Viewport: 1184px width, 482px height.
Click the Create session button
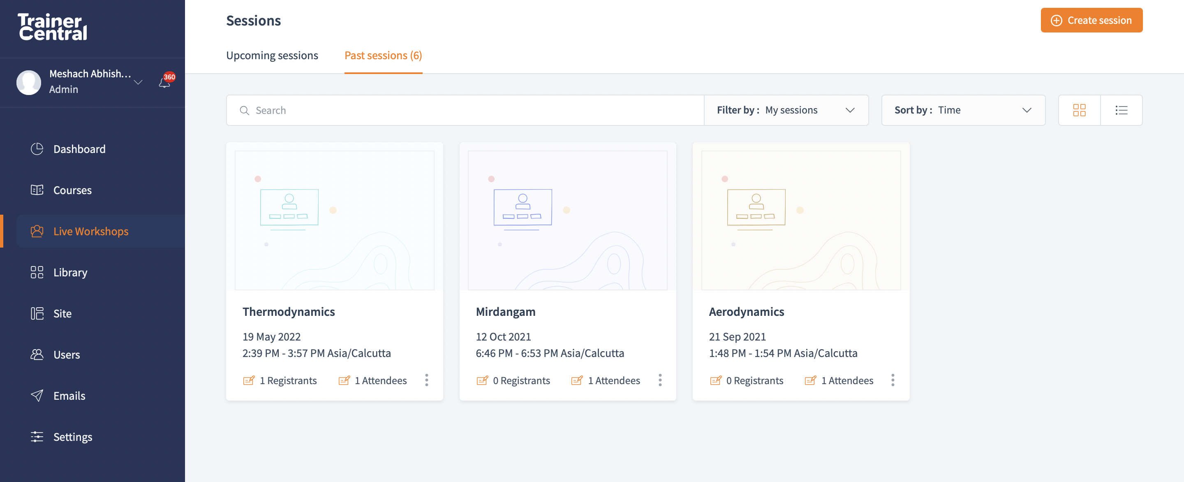[x=1091, y=20]
